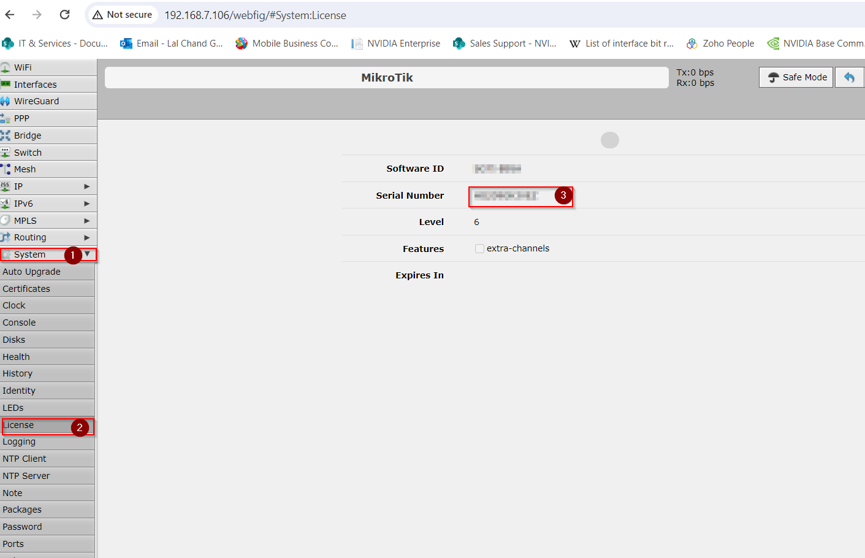This screenshot has height=558, width=865.
Task: Click the Level value 6
Action: coord(476,222)
